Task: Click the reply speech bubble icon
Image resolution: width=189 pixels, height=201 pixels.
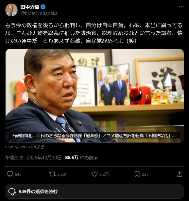Action: coord(10,174)
